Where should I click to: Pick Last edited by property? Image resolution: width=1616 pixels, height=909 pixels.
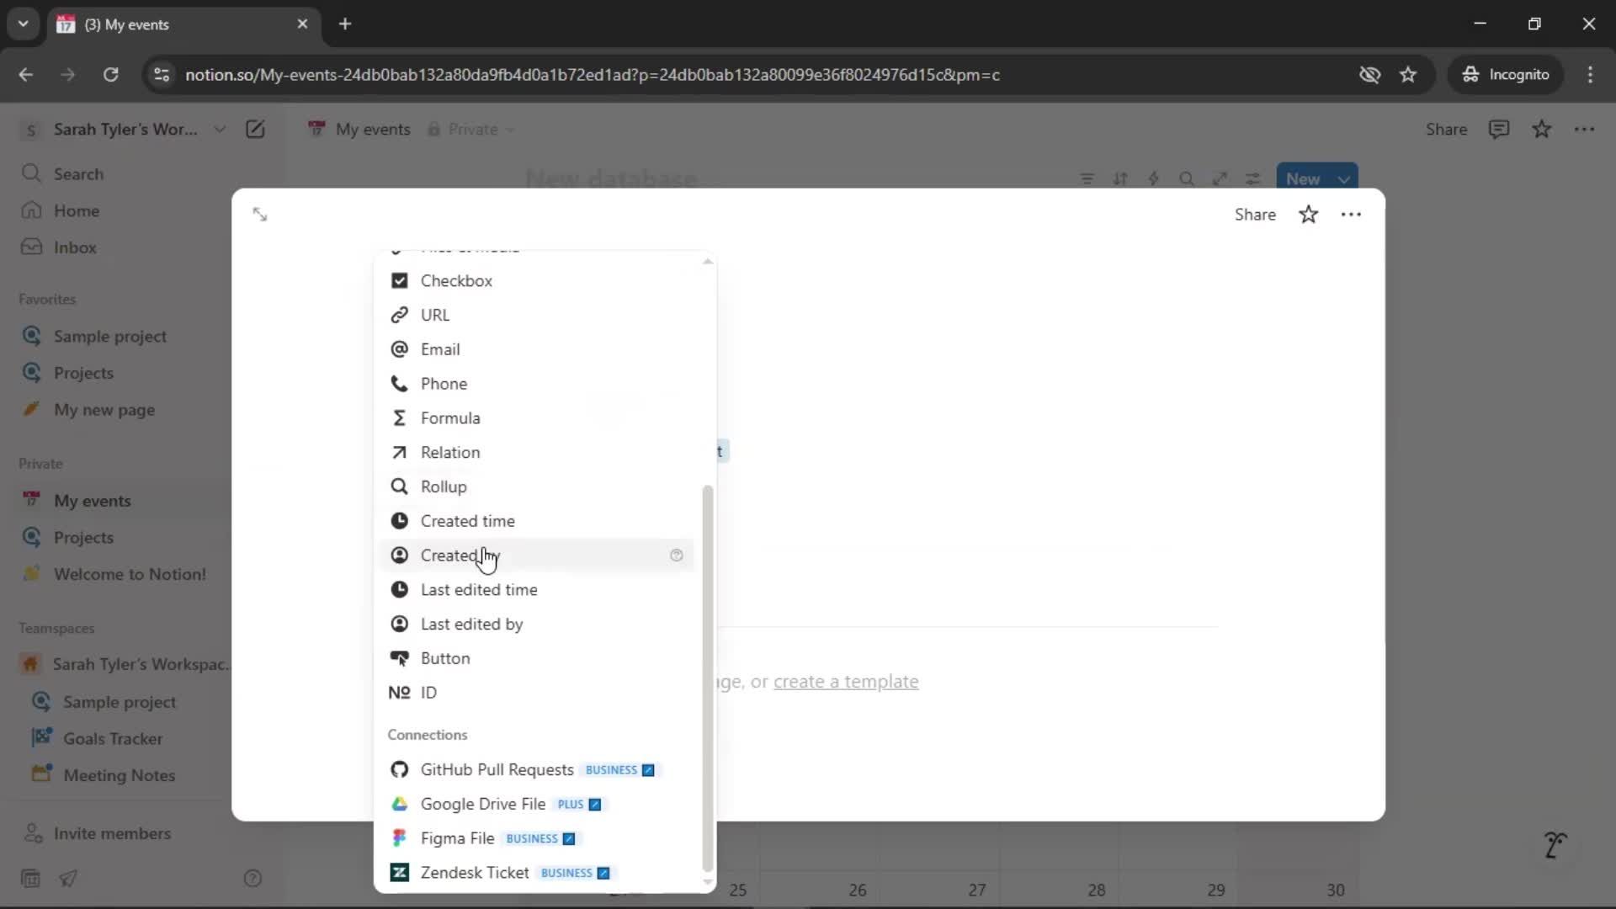point(536,625)
